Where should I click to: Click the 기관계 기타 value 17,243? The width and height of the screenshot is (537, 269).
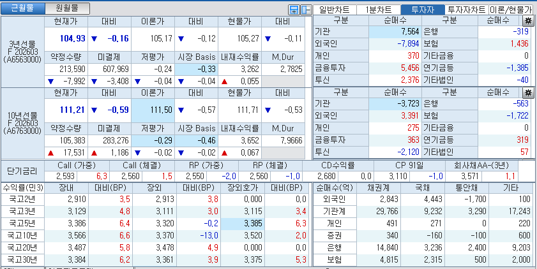[519, 212]
